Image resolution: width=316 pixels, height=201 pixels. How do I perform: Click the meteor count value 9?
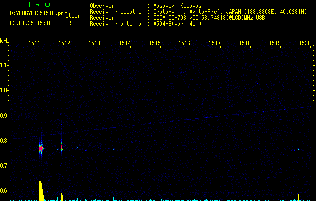pos(71,23)
